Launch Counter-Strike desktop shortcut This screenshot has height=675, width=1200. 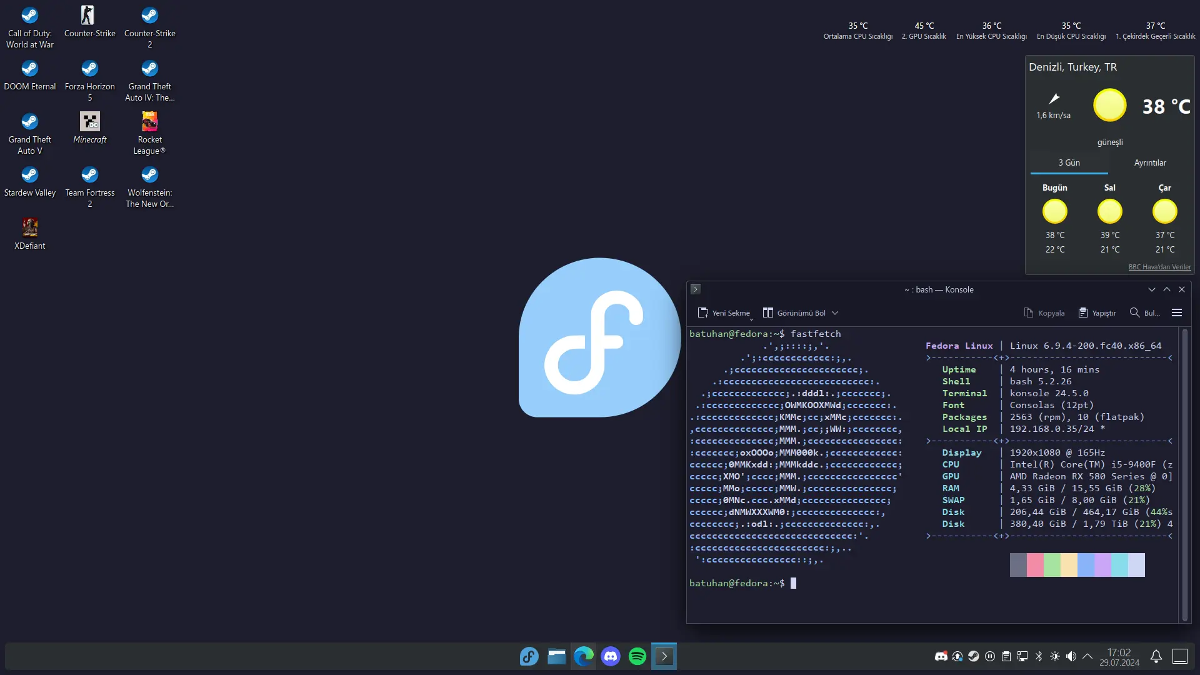pos(90,22)
